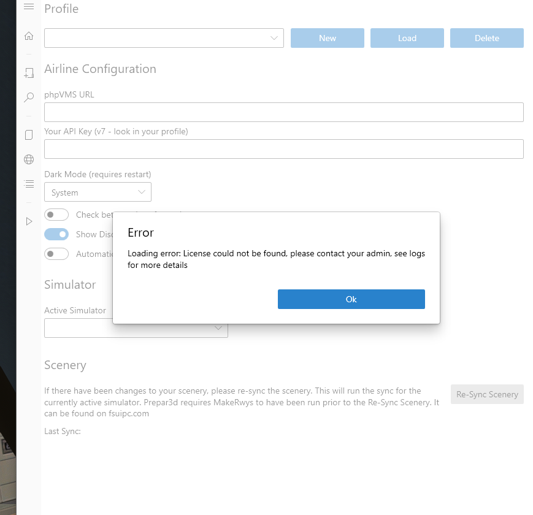
Task: Click the Re-Sync Scenery button
Action: pyautogui.click(x=486, y=394)
